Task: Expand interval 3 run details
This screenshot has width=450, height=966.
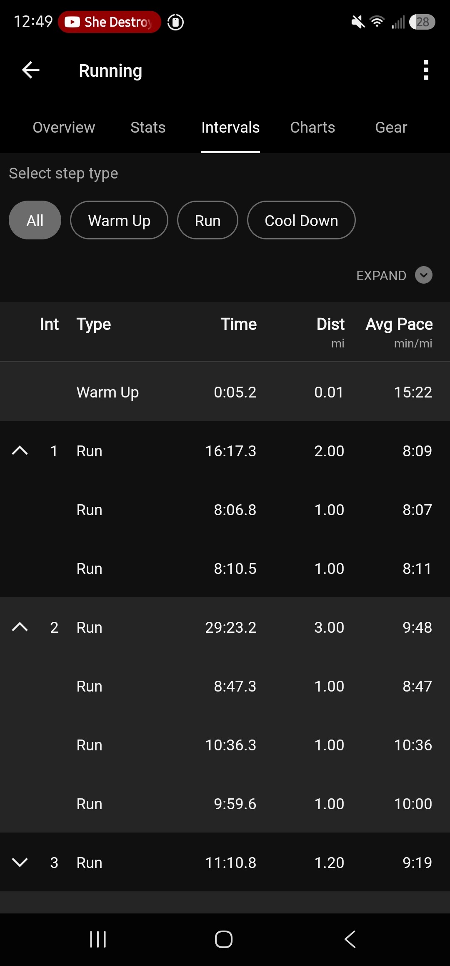Action: 20,862
